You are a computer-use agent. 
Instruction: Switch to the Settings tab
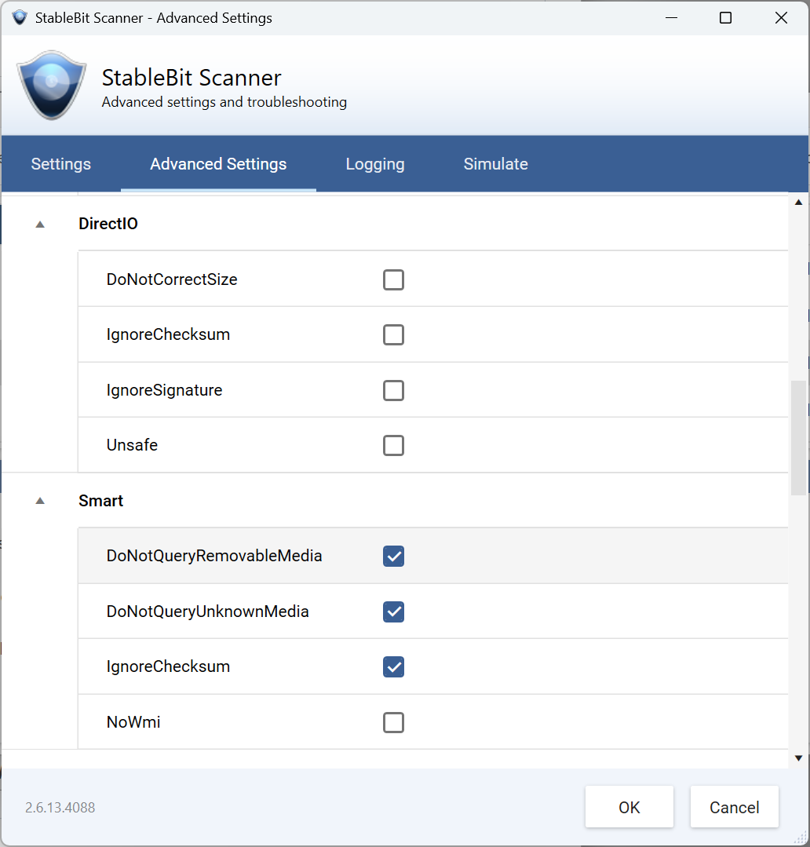(61, 164)
